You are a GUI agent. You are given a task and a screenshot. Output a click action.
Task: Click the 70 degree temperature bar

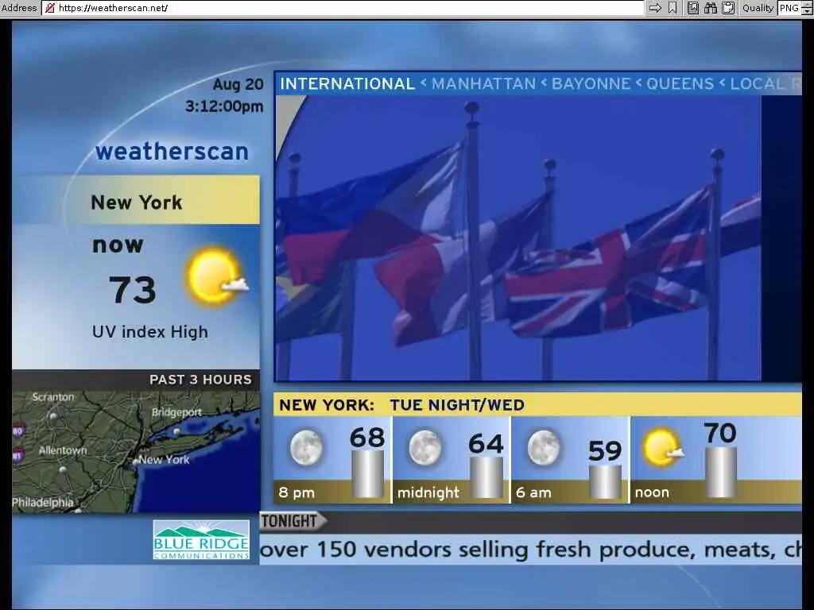click(x=720, y=472)
